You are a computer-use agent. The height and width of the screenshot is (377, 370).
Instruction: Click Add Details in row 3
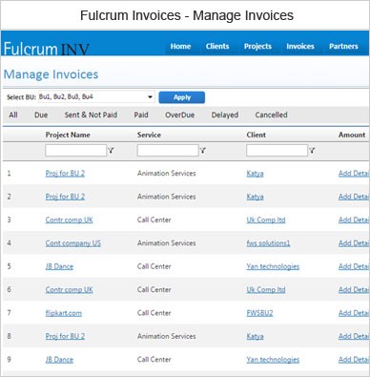[354, 220]
